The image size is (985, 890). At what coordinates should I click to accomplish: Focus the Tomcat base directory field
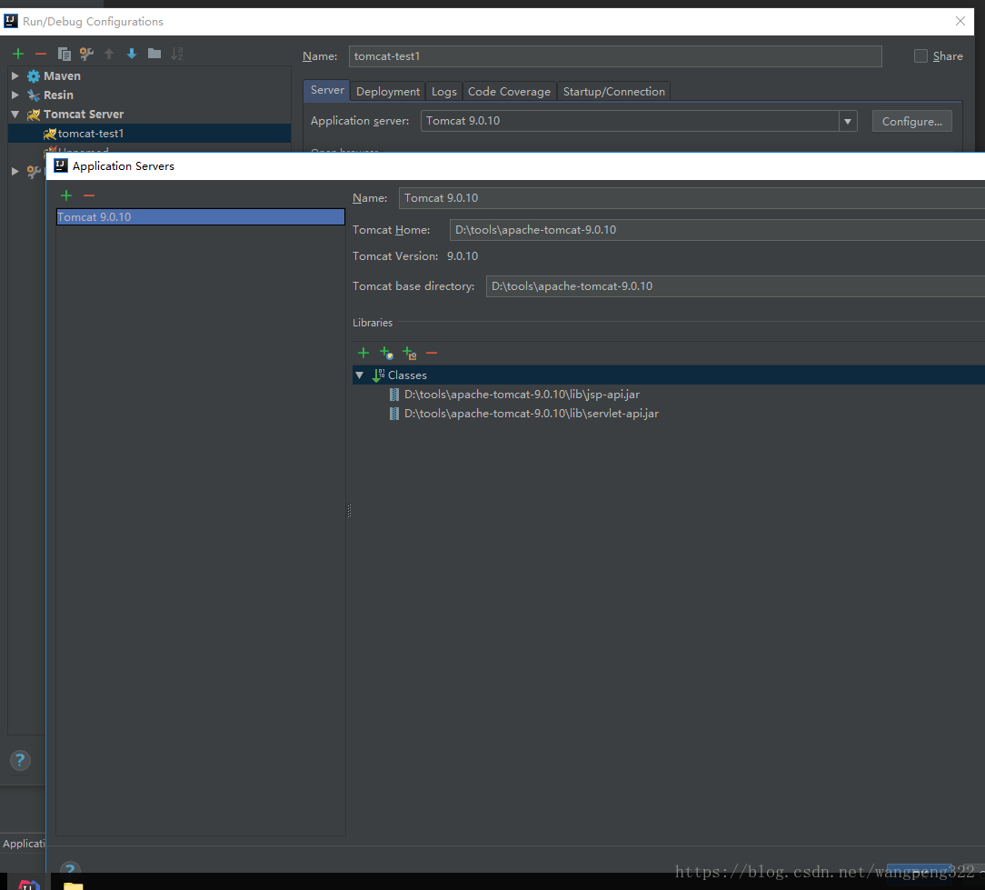(736, 286)
